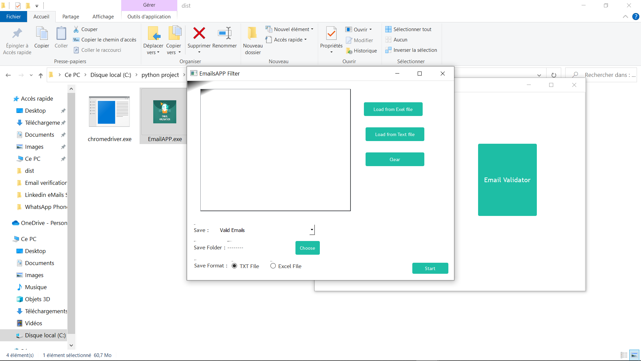Select the TXT File radio button
This screenshot has height=361, width=641.
(234, 266)
